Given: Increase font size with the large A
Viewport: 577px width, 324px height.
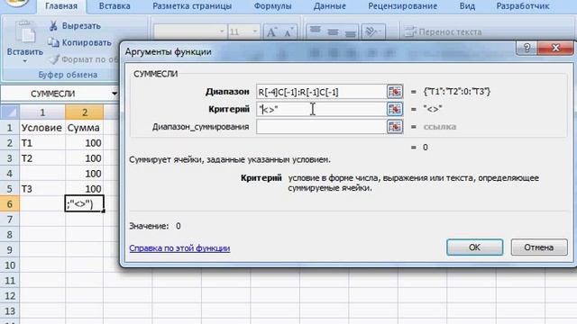Looking at the screenshot, I should pos(271,32).
